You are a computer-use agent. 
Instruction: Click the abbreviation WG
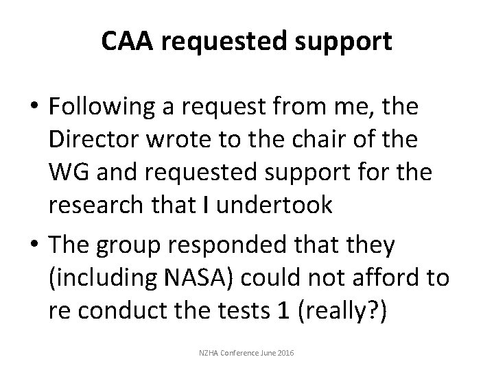pos(69,172)
